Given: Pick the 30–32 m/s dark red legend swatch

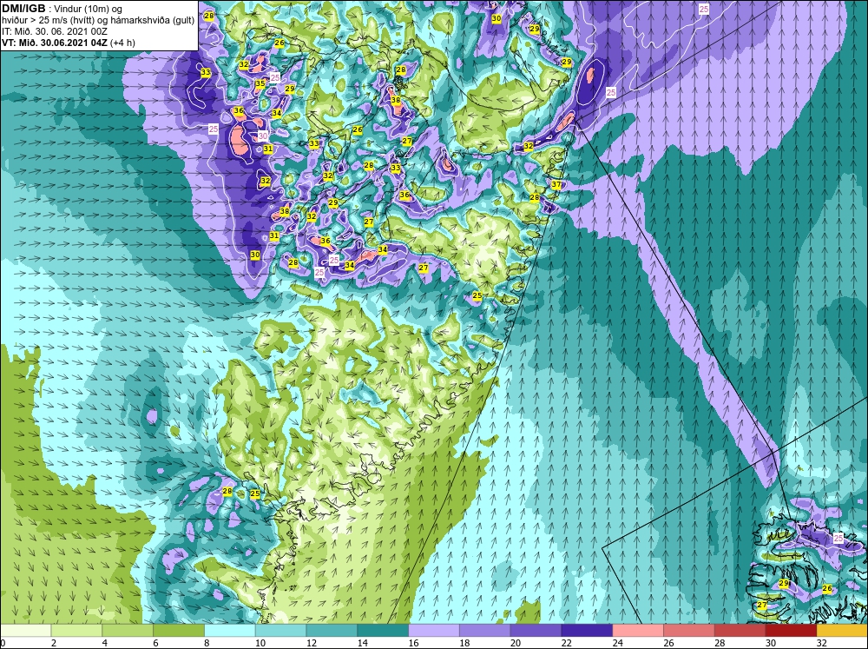Looking at the screenshot, I should tap(791, 630).
